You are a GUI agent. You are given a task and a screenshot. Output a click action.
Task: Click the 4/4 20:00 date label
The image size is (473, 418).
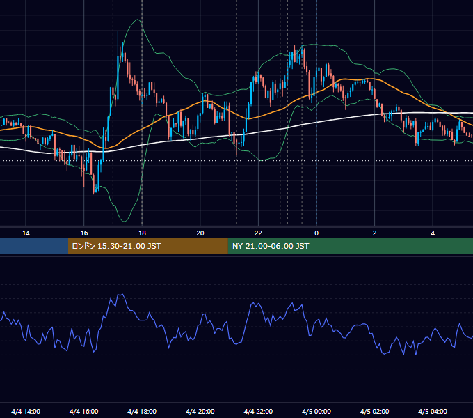200,411
